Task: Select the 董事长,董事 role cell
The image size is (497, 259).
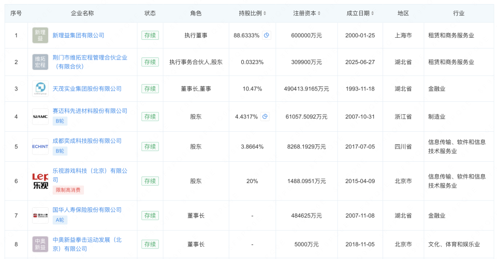Action: click(x=196, y=88)
